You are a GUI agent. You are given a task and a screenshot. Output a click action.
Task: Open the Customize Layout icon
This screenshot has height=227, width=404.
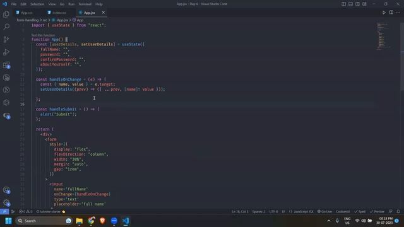(365, 4)
